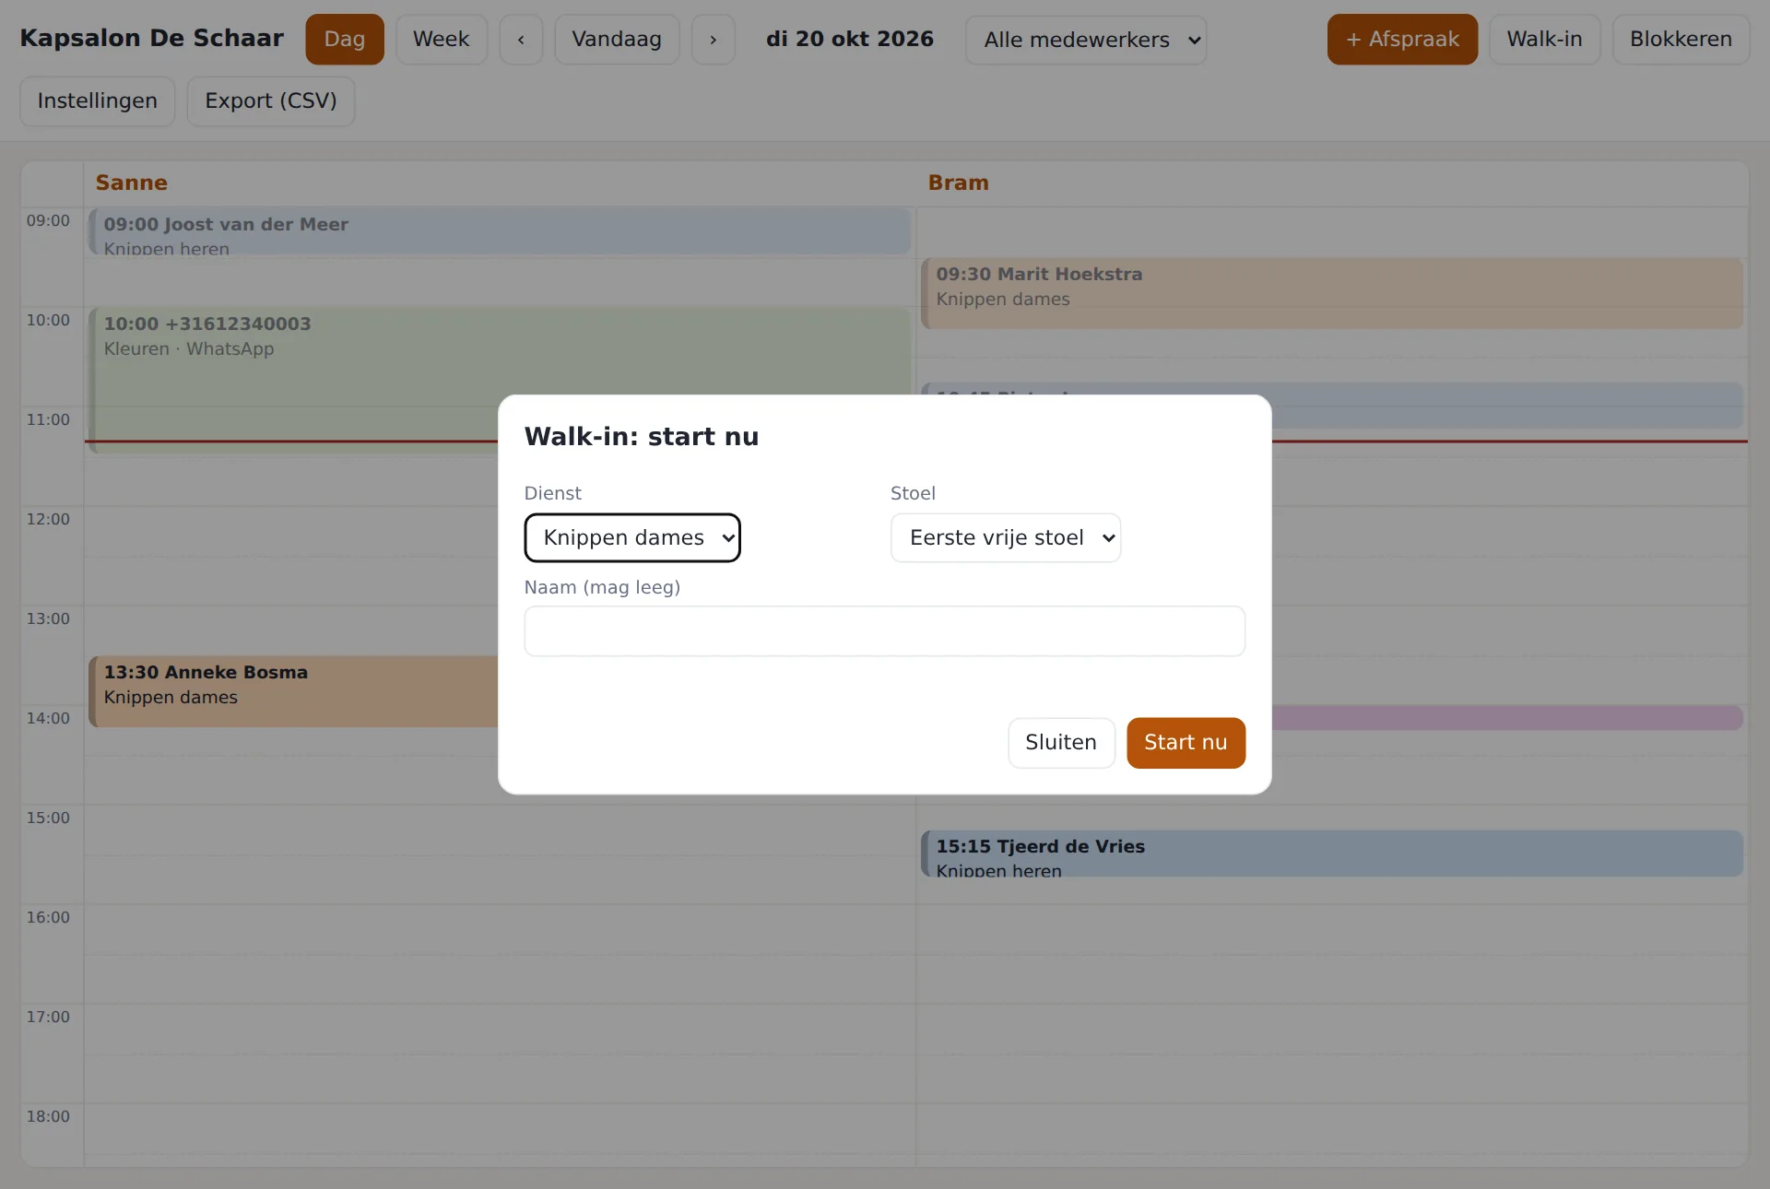Confirm walk-in with Start nu
The height and width of the screenshot is (1189, 1770).
[1186, 743]
